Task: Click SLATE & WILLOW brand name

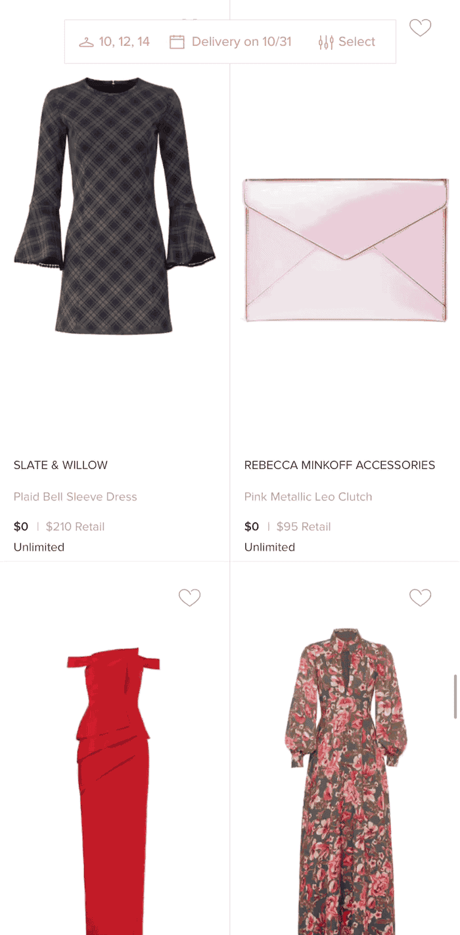Action: (60, 465)
